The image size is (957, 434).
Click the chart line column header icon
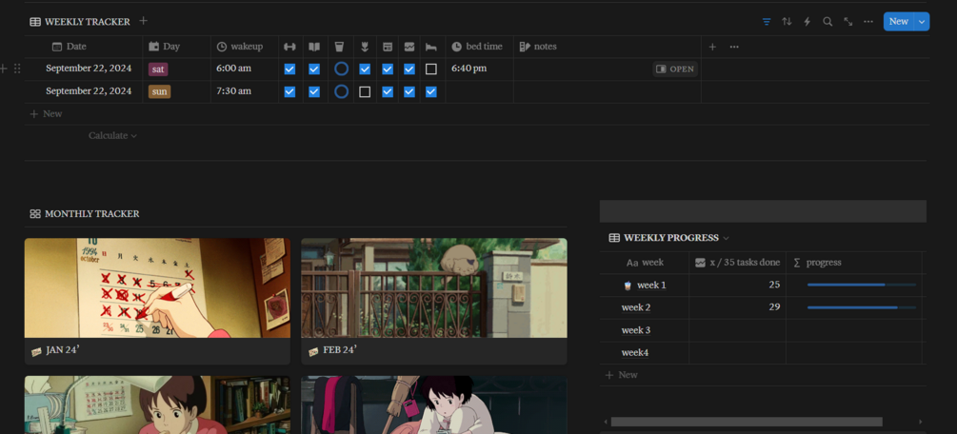pos(409,47)
